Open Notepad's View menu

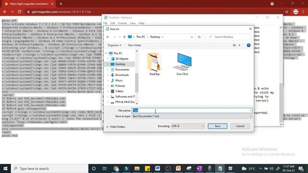tap(133, 23)
